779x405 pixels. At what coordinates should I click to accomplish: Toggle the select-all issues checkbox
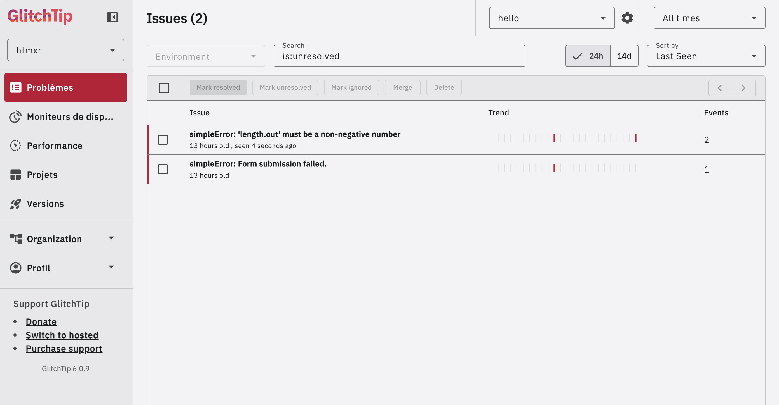coord(164,88)
